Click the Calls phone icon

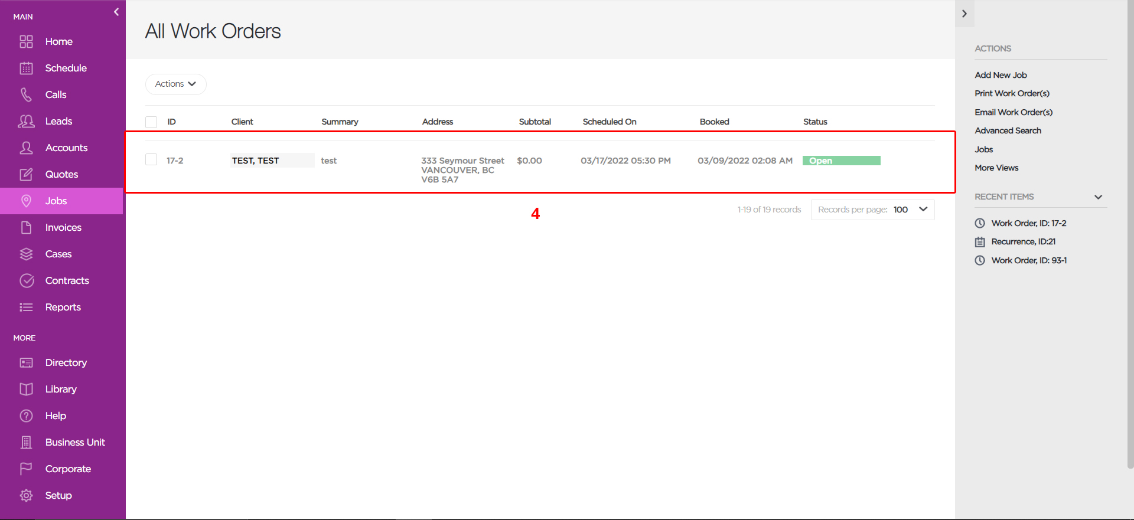point(26,94)
